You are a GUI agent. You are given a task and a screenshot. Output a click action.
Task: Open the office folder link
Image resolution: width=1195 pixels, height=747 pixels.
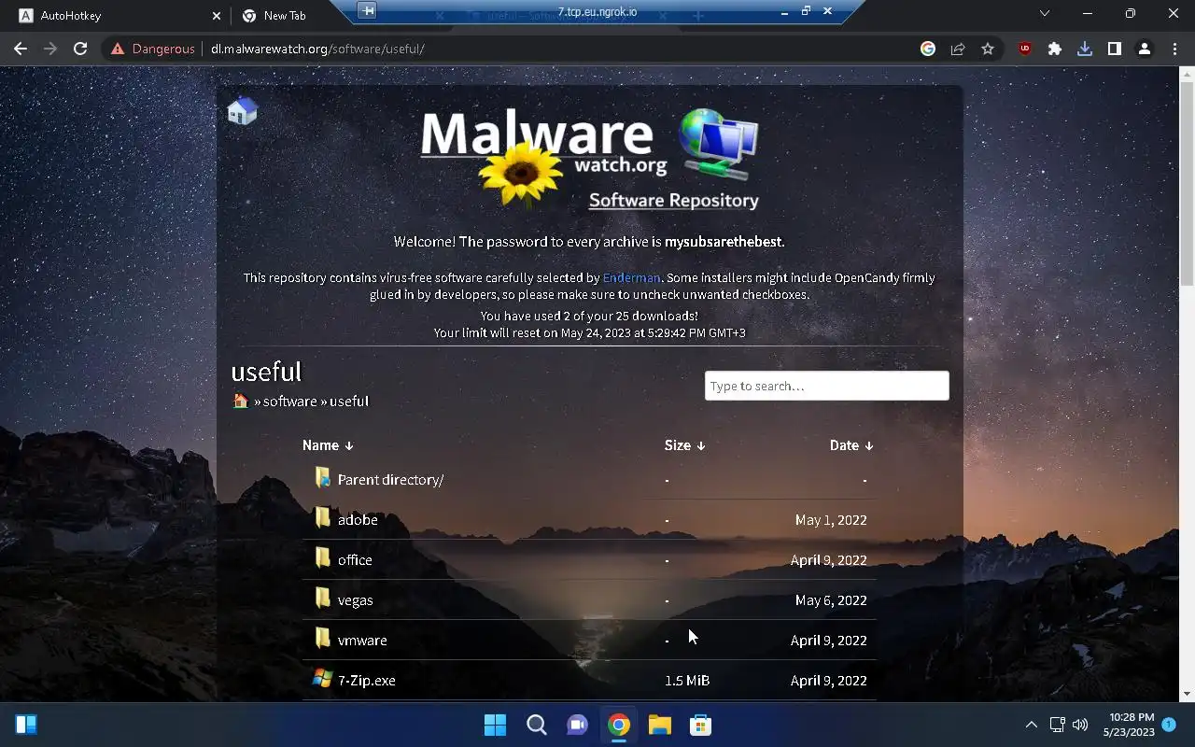(x=355, y=559)
